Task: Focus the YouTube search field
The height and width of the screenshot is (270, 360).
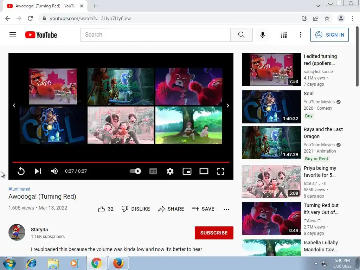Action: click(155, 35)
